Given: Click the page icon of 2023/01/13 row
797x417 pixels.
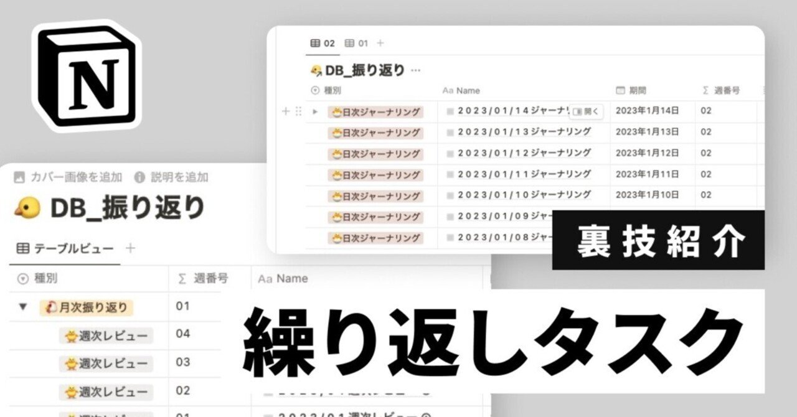Looking at the screenshot, I should 450,132.
